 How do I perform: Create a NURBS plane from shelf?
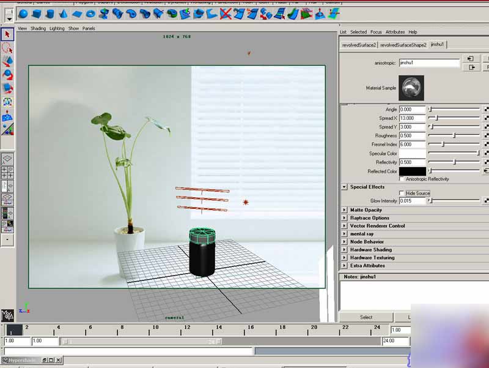coord(77,14)
